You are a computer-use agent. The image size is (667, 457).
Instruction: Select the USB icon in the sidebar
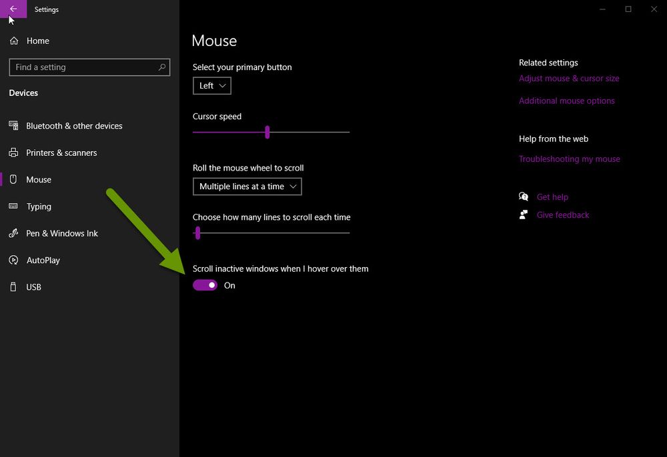click(13, 286)
